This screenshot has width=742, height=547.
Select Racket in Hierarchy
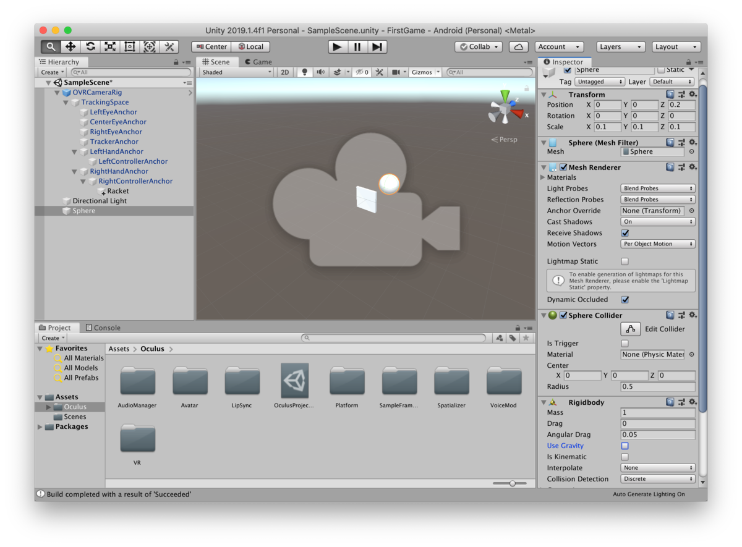point(117,191)
